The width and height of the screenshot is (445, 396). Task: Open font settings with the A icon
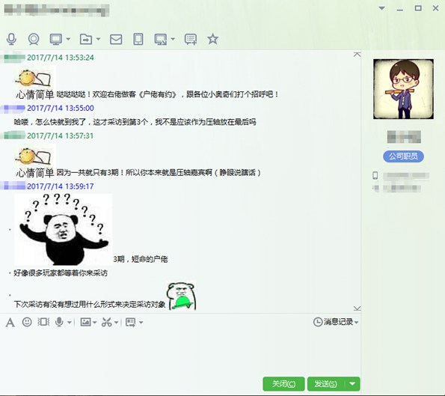(10, 322)
